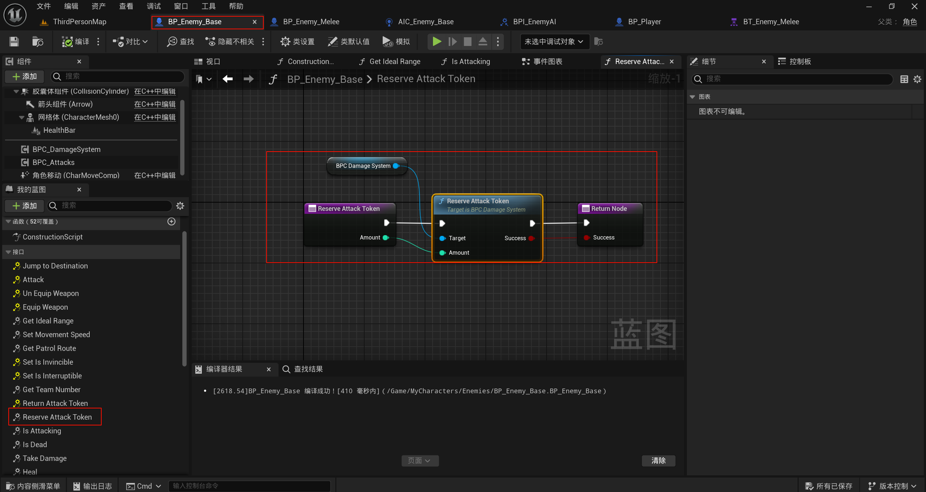Click the Save blueprint disk icon
926x492 pixels.
pyautogui.click(x=14, y=42)
